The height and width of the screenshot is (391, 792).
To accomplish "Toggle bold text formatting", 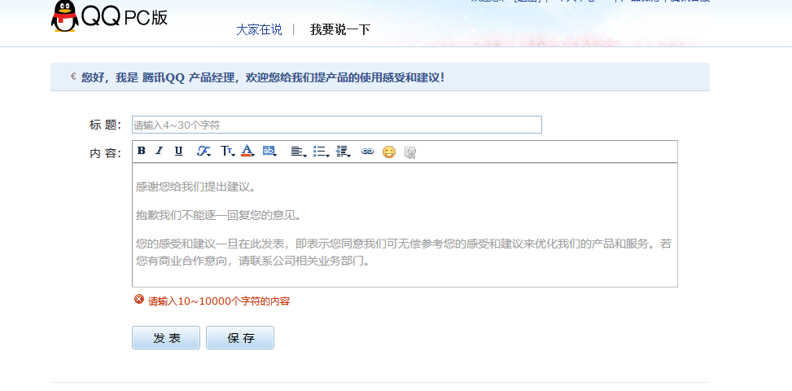I will click(x=141, y=151).
